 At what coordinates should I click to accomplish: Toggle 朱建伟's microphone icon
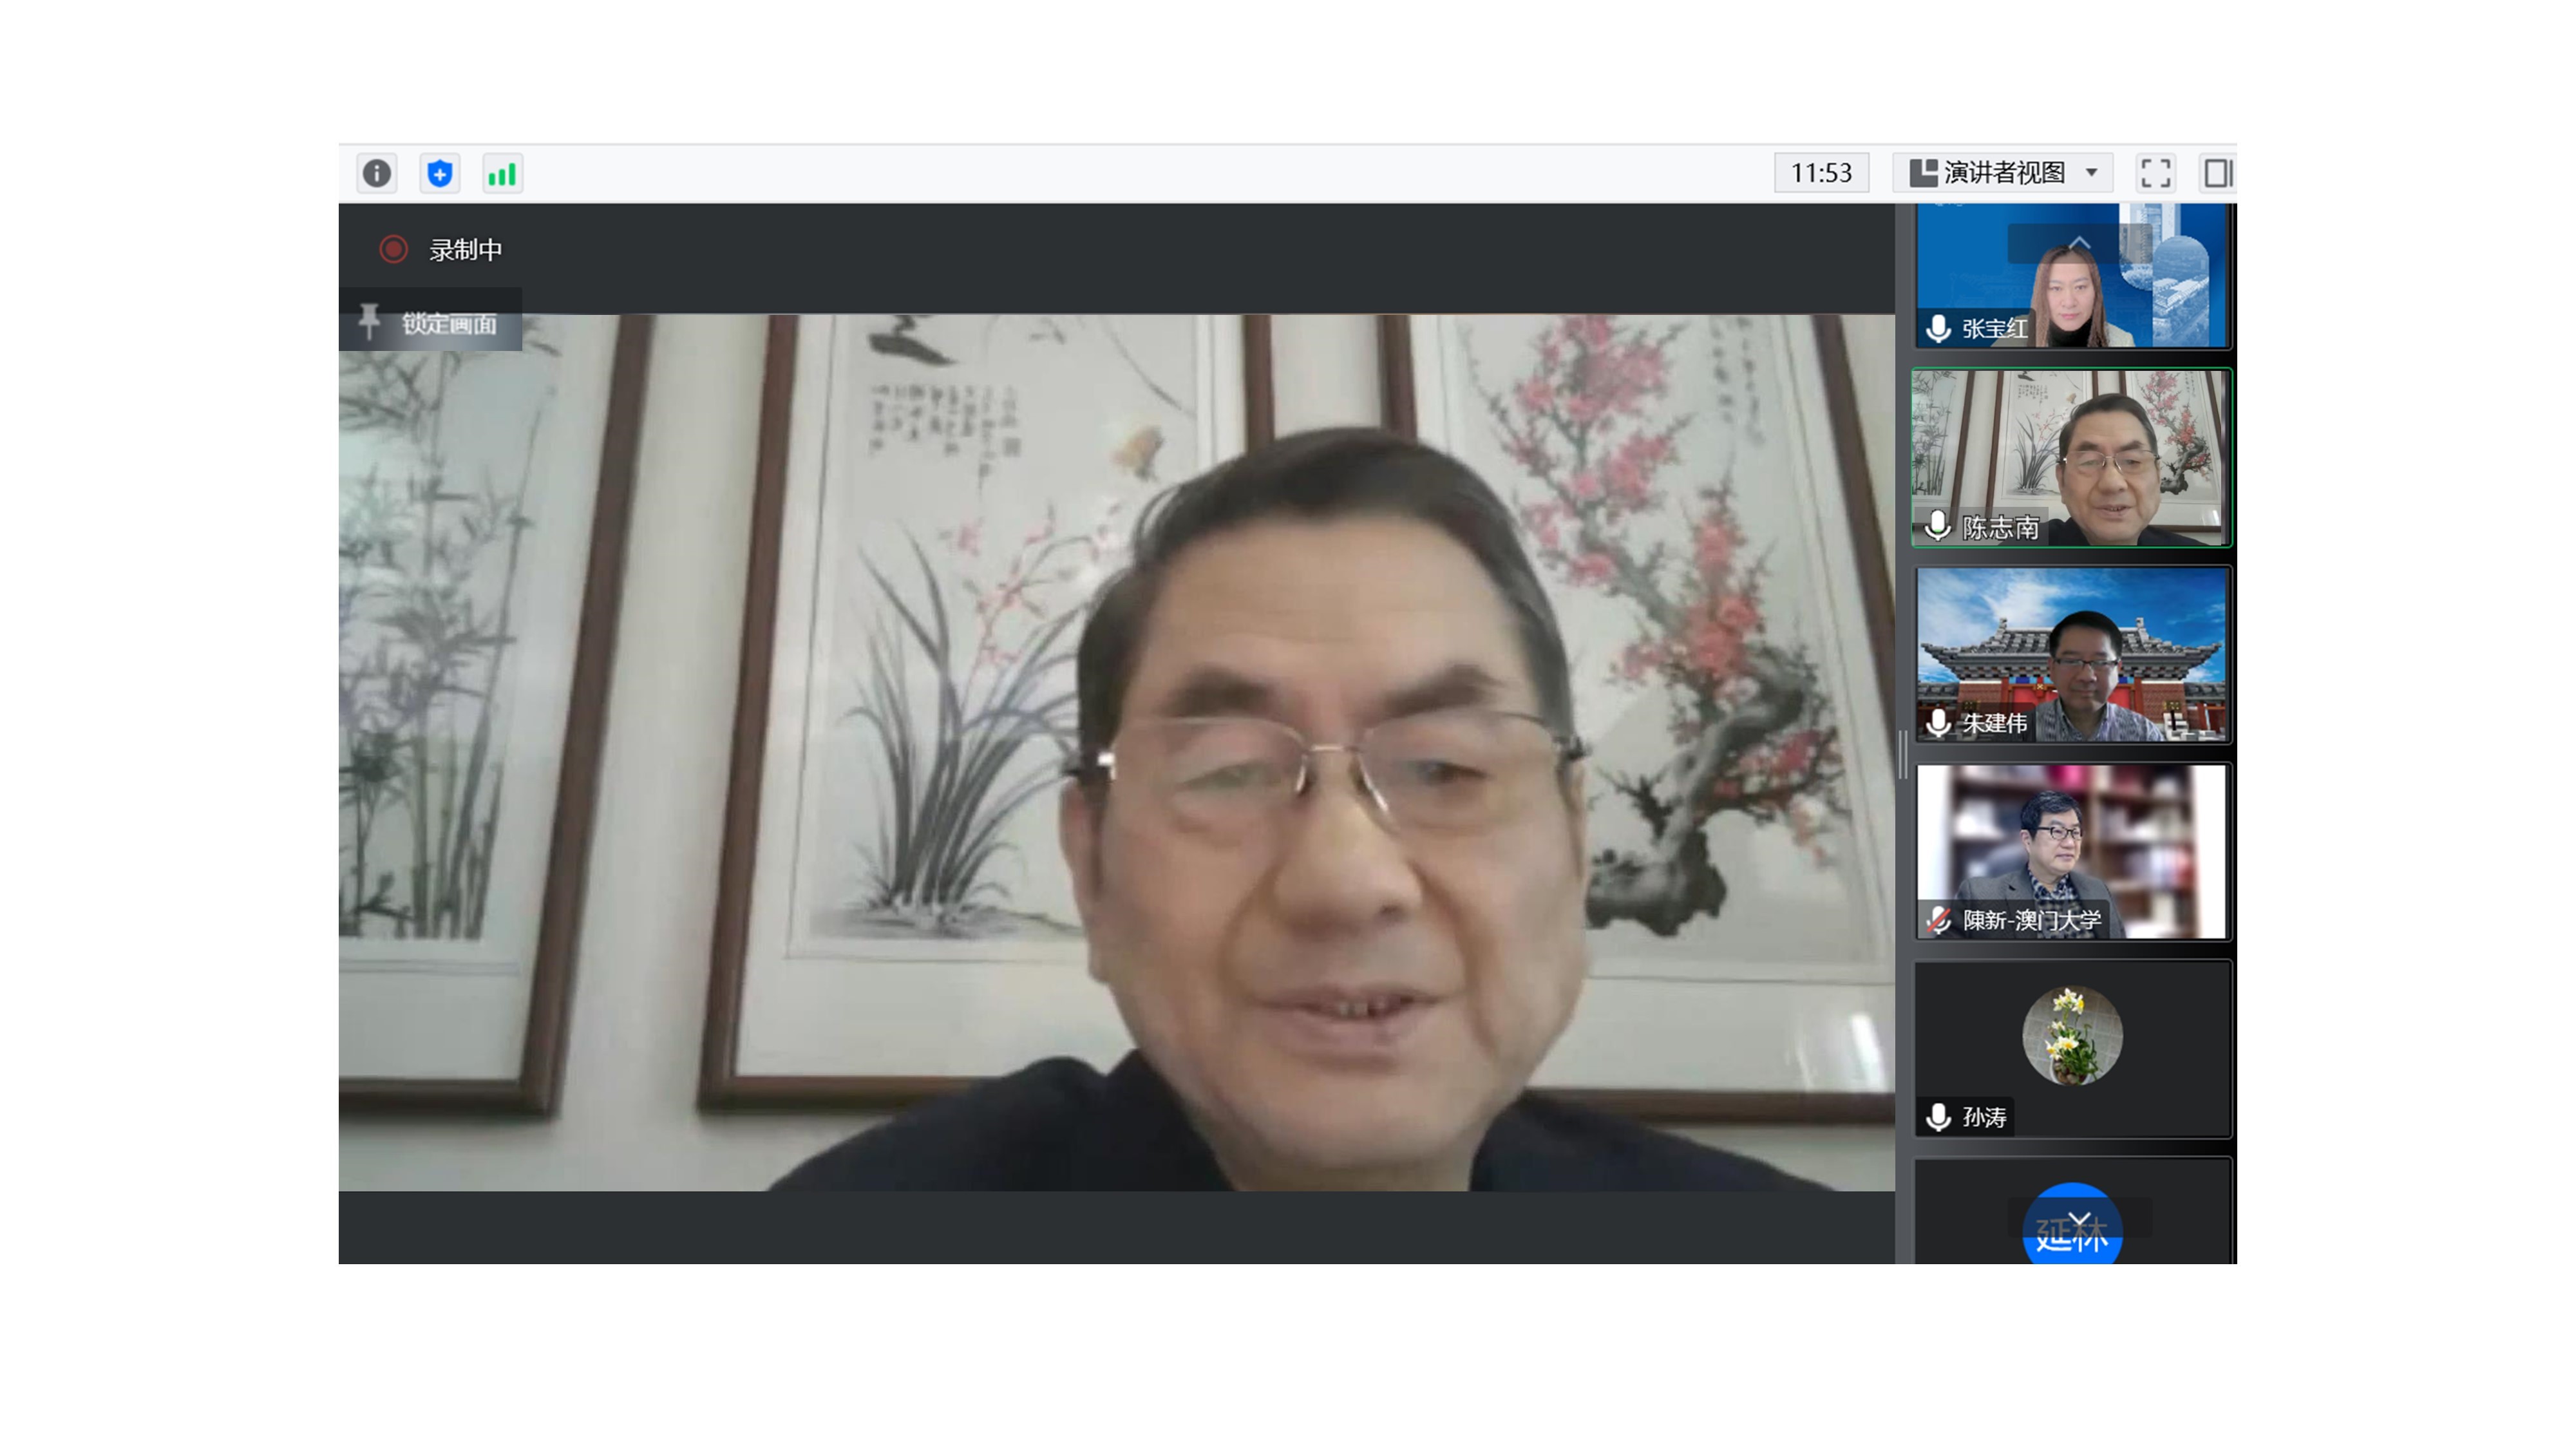click(1938, 722)
